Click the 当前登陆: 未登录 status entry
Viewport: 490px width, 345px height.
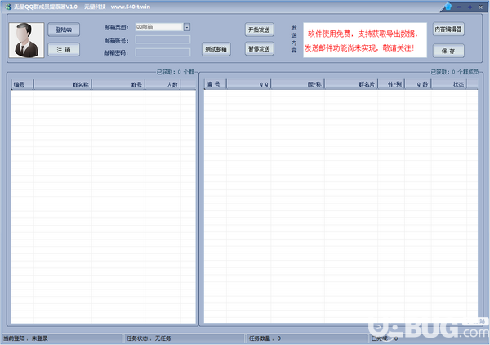point(25,338)
